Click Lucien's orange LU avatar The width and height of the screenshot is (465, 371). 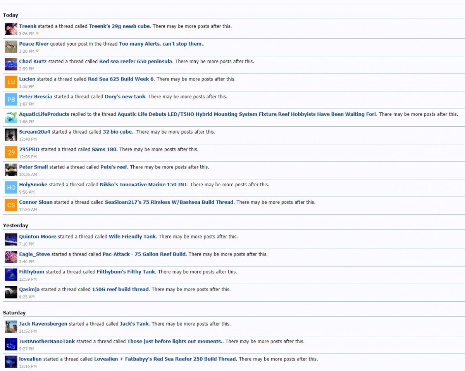(11, 82)
